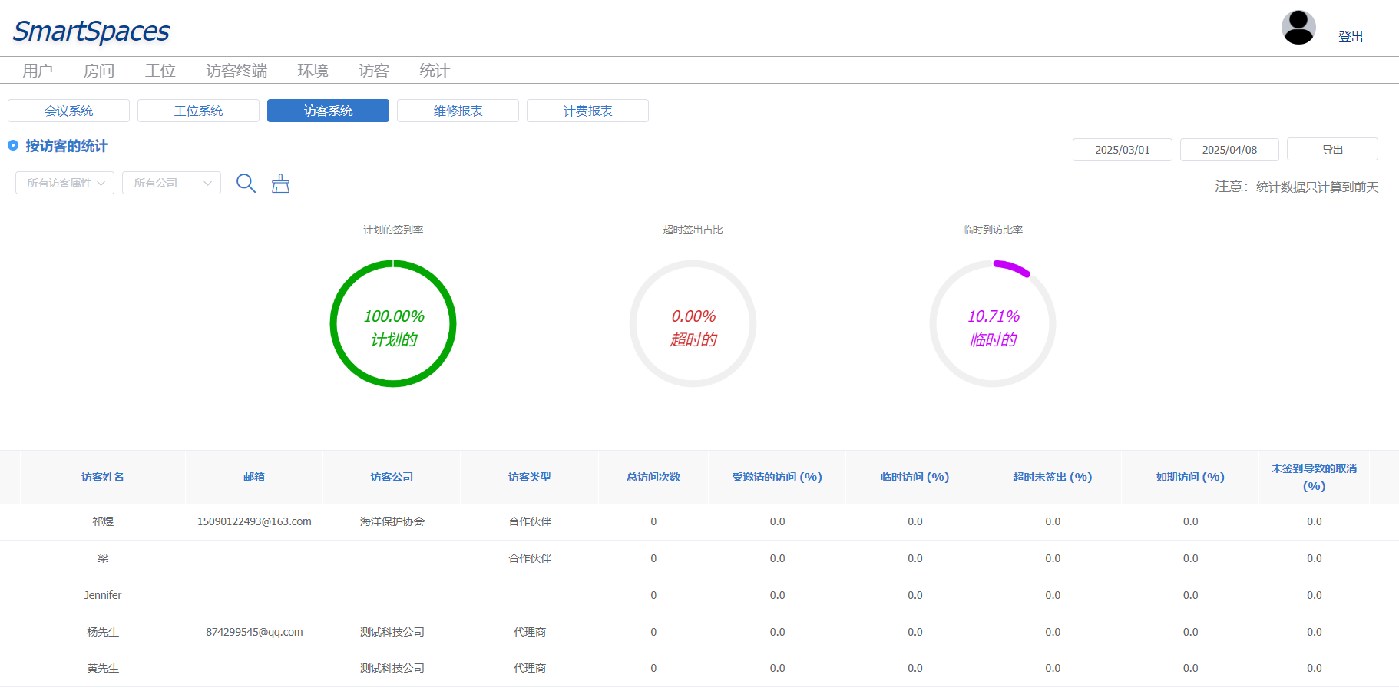Go to the 访客终端 menu
1399x688 pixels.
tap(236, 71)
